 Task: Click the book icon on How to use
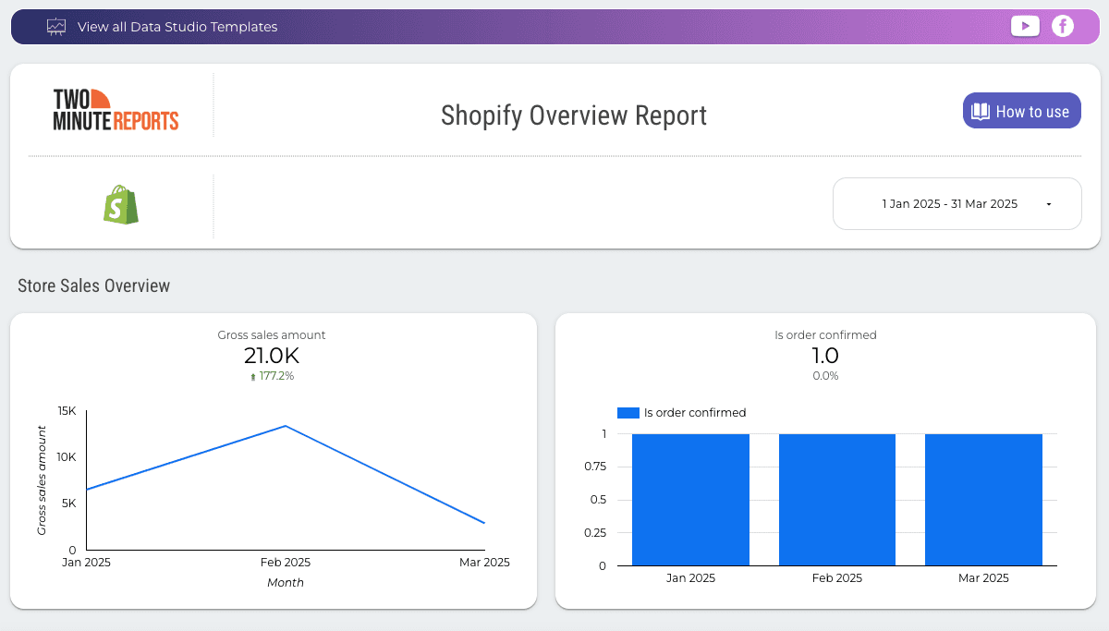[x=981, y=110]
